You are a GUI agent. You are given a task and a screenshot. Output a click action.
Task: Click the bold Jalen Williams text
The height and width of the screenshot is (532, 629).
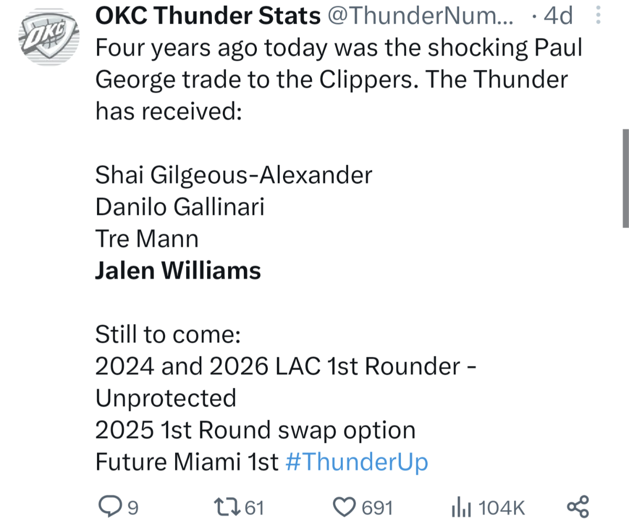click(178, 271)
